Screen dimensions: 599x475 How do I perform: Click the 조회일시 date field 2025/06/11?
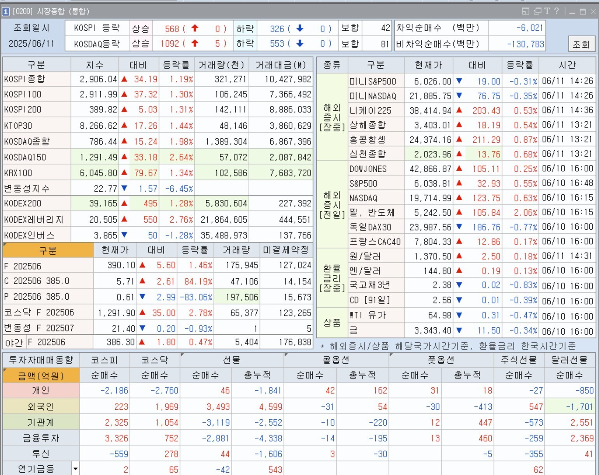[x=32, y=44]
